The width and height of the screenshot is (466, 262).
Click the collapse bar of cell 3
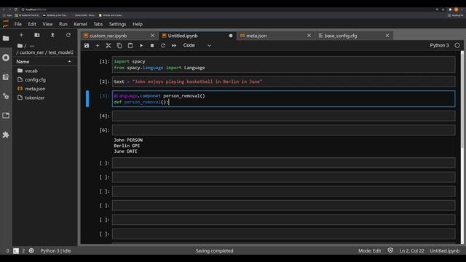click(87, 99)
